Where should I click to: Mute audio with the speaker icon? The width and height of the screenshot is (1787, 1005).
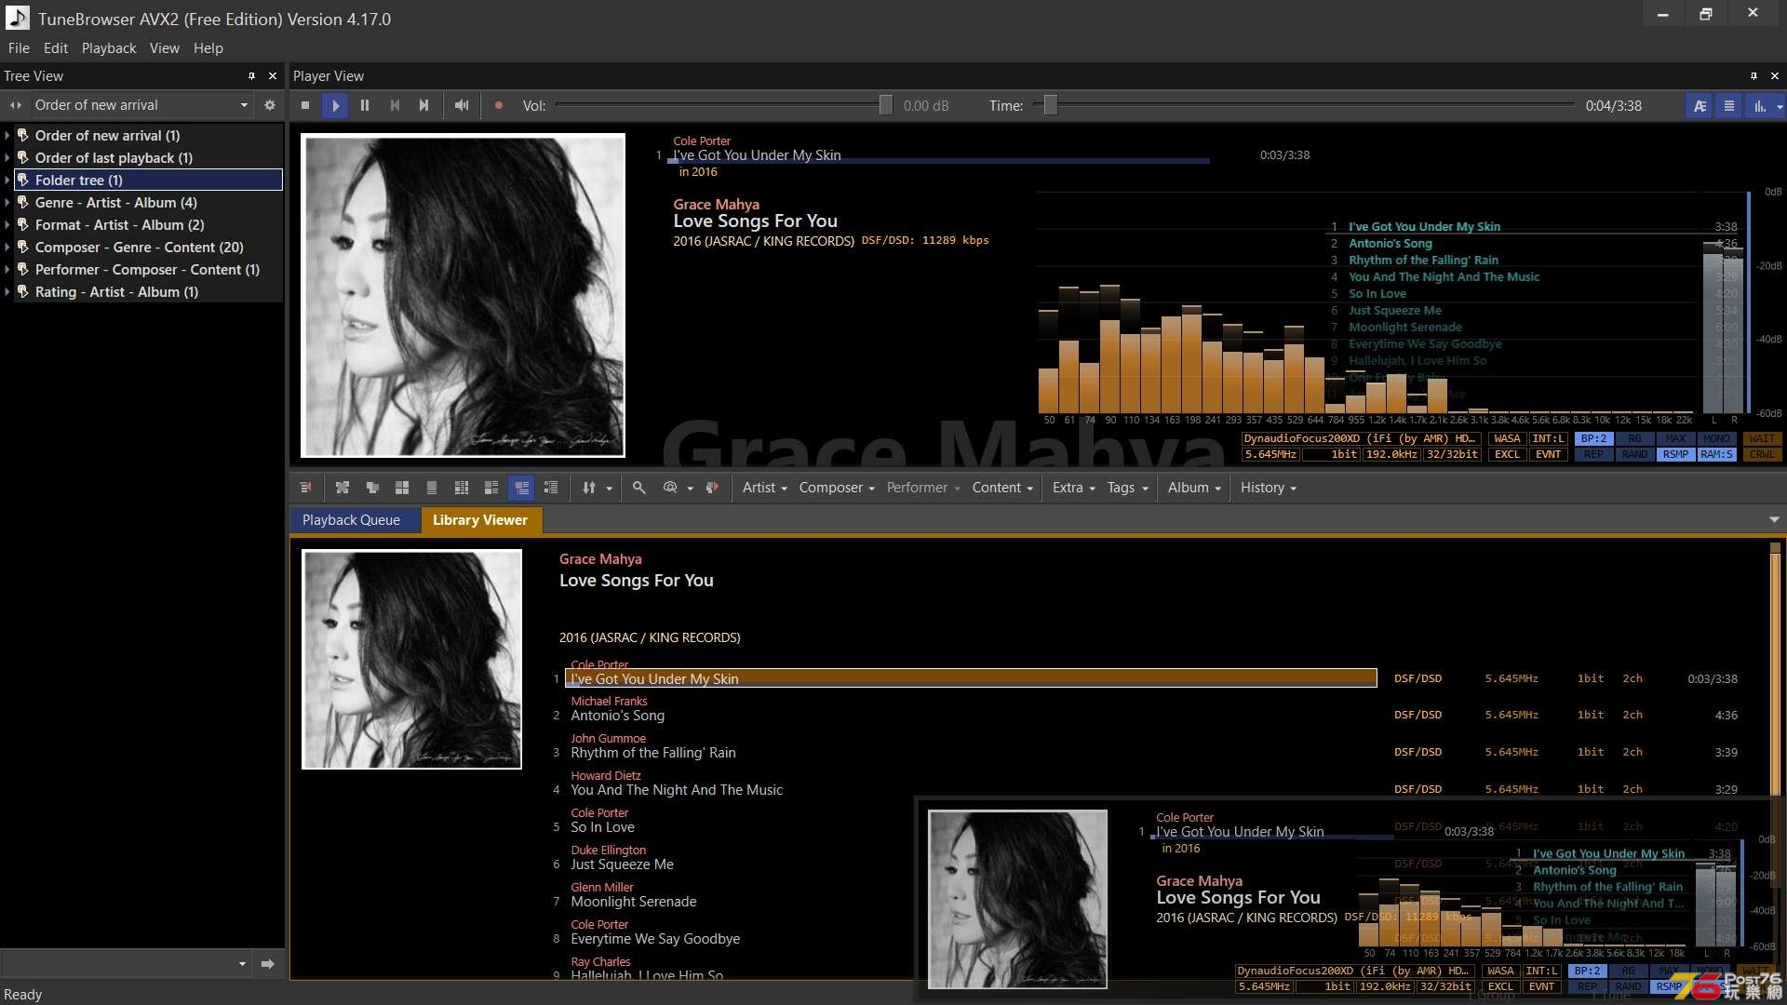coord(462,105)
